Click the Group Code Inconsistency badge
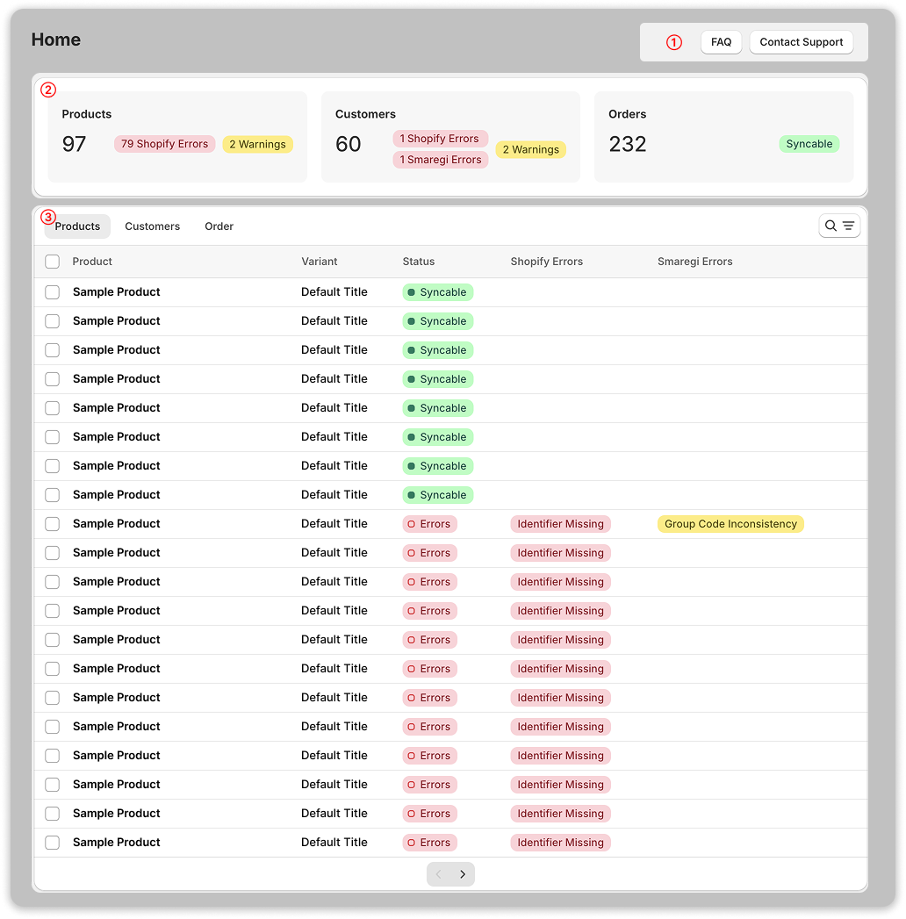Viewport: 906px width, 919px height. click(730, 524)
